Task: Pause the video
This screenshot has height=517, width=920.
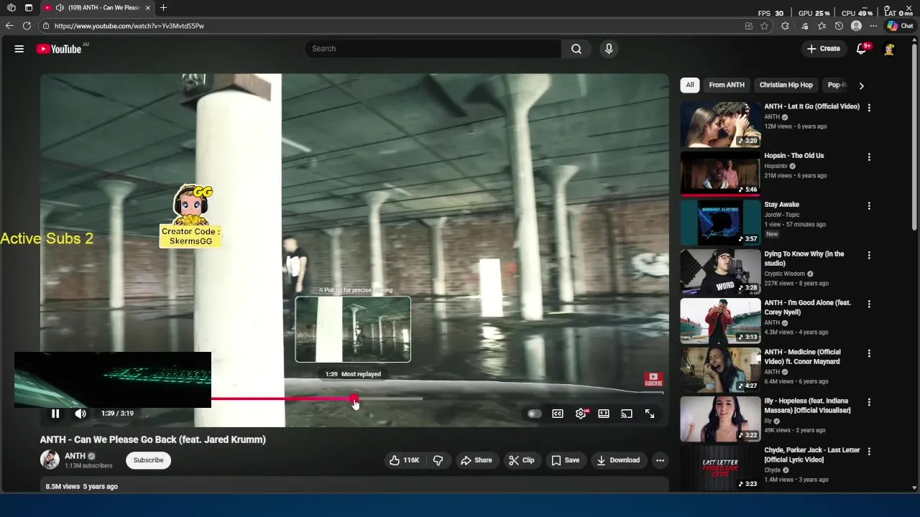Action: pos(55,414)
